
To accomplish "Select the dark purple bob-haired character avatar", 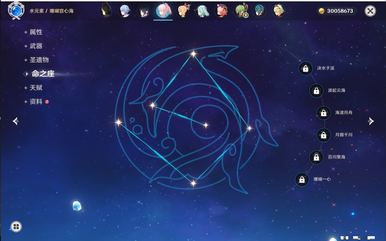I will click(144, 11).
